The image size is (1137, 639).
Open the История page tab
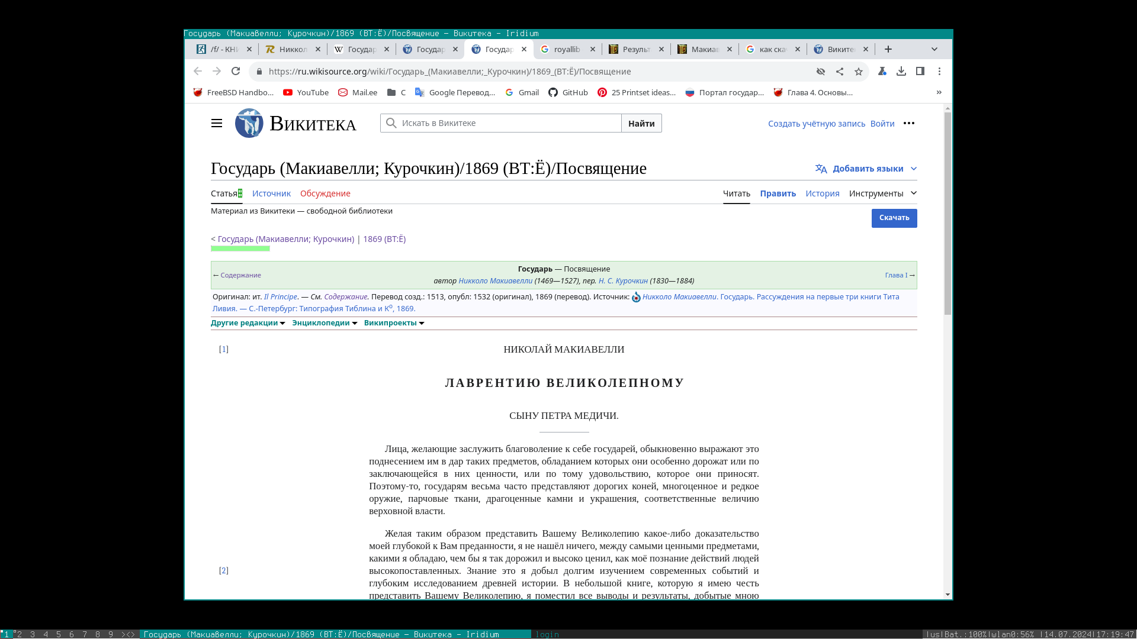822,193
